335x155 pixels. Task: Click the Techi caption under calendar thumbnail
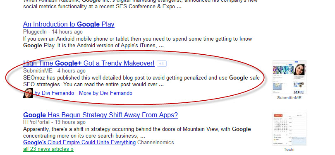pos(289,150)
